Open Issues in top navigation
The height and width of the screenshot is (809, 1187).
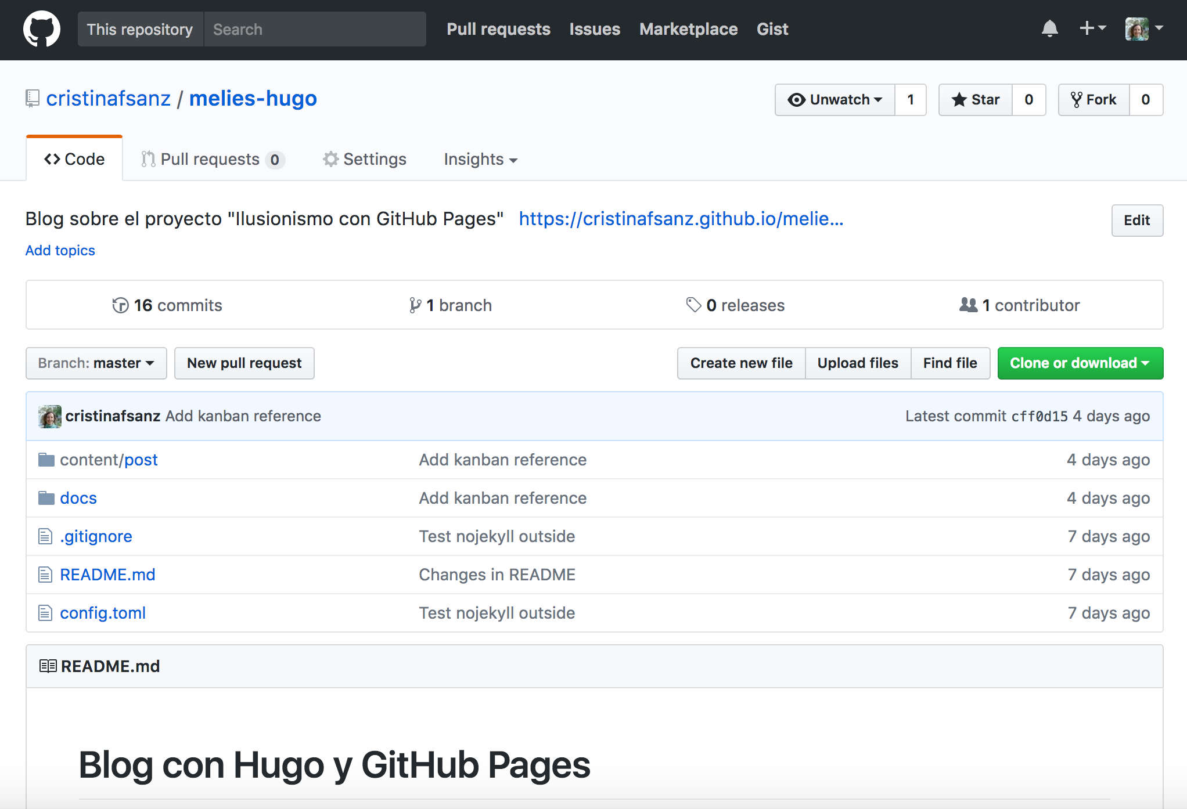coord(595,29)
